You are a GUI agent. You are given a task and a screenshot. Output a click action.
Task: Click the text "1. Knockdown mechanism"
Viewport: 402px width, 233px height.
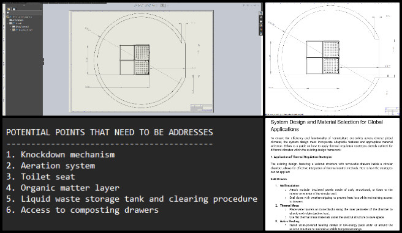point(61,155)
